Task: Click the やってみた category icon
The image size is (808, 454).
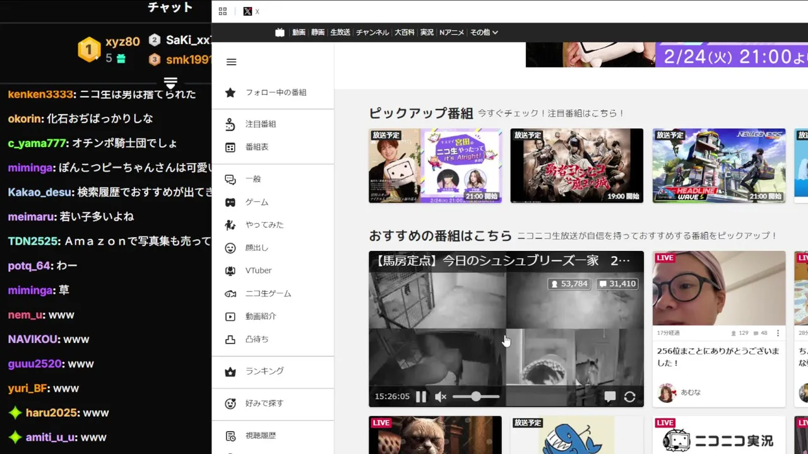Action: (230, 225)
